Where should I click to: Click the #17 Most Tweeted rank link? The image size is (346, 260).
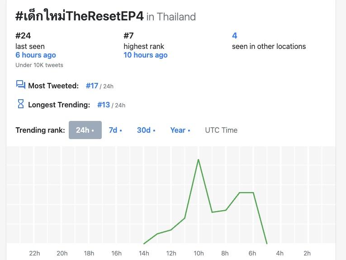(x=92, y=86)
